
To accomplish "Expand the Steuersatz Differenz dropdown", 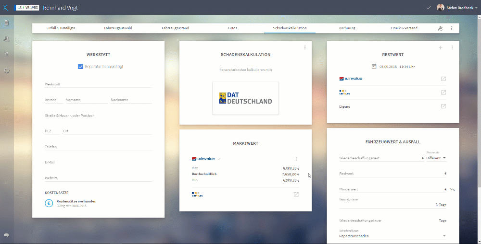I will tap(436, 158).
